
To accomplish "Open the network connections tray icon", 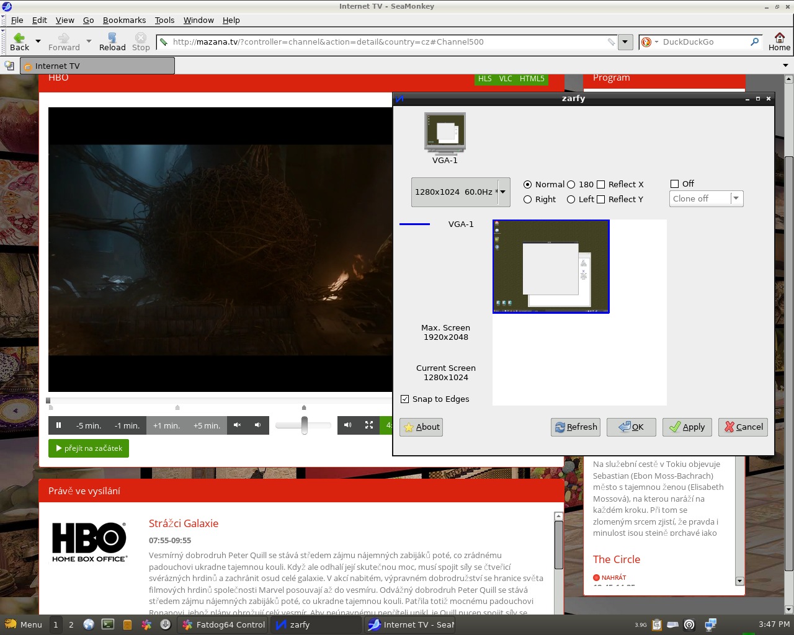I will [x=711, y=624].
